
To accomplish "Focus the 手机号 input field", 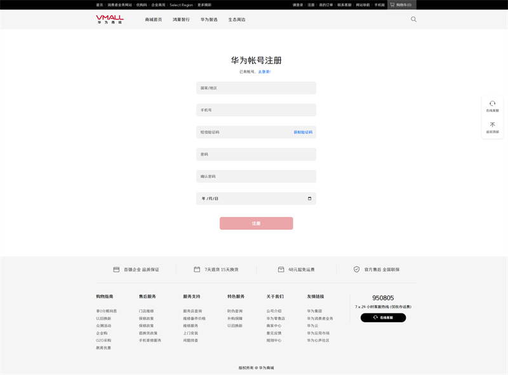I will point(256,110).
